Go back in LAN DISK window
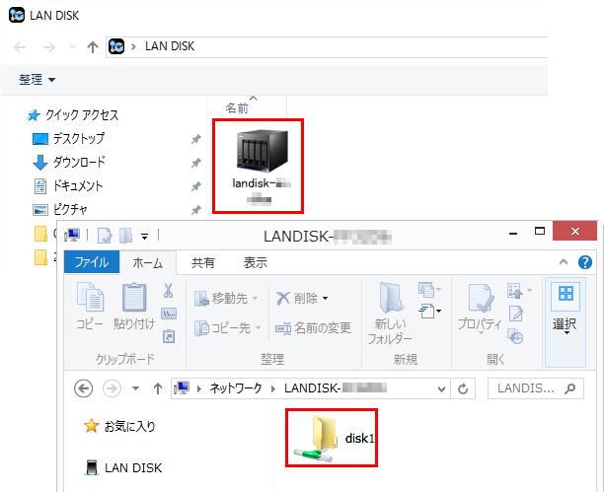The image size is (604, 492). click(20, 47)
